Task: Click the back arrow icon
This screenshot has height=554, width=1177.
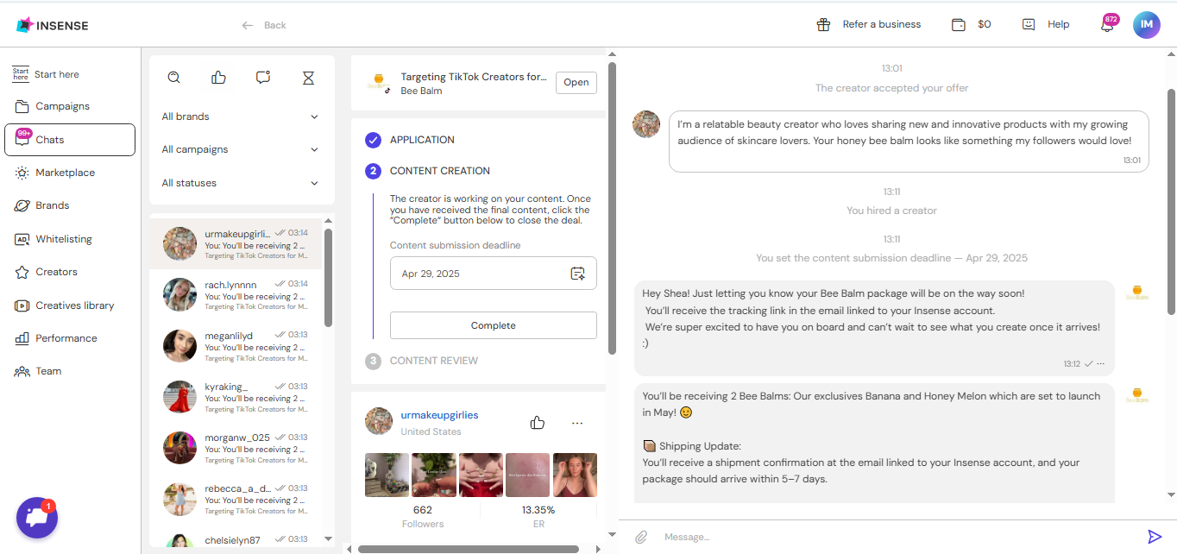Action: tap(248, 25)
